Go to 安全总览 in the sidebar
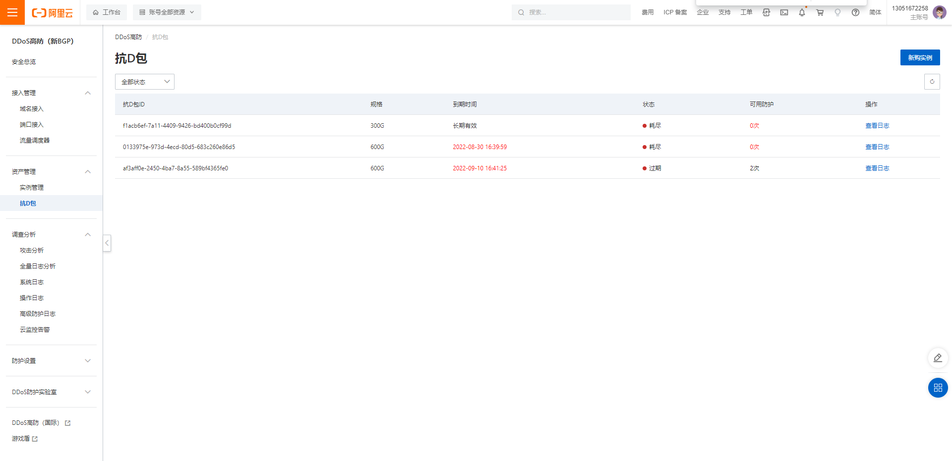The width and height of the screenshot is (952, 461). [x=24, y=62]
